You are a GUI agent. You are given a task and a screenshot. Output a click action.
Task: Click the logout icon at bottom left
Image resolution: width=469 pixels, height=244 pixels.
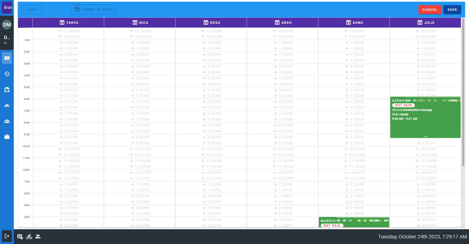7,236
